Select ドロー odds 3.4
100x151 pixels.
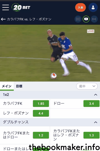point(91,103)
